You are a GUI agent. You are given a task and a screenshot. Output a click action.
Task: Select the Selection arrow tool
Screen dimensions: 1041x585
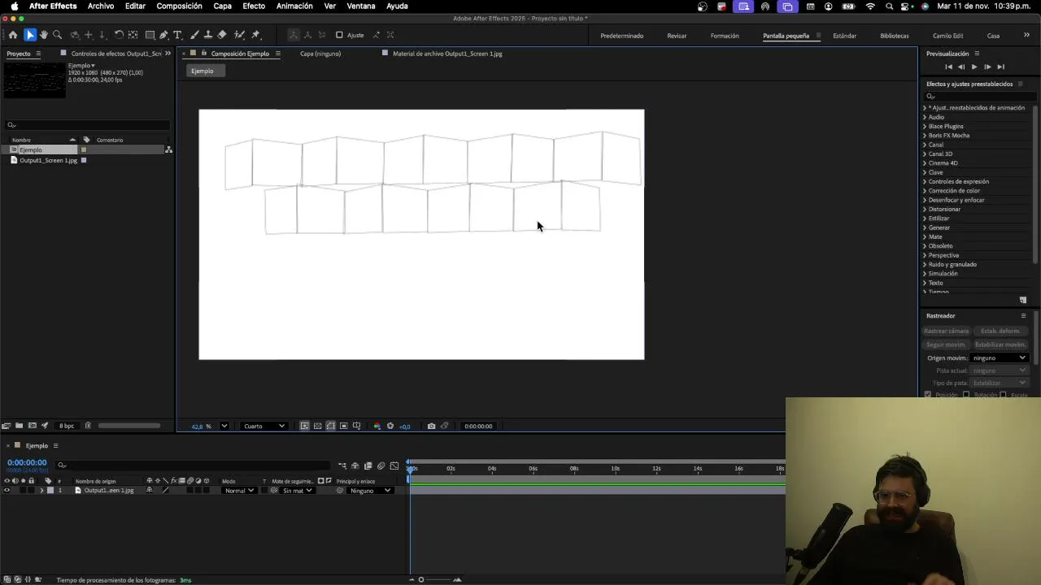pos(30,35)
